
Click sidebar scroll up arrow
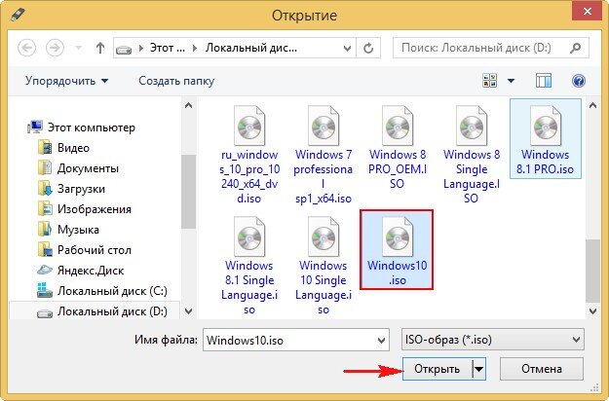[188, 105]
